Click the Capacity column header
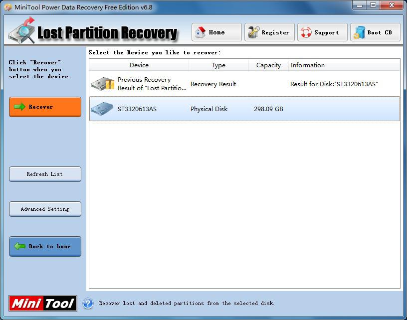Viewport: 407px width, 320px height. (268, 65)
